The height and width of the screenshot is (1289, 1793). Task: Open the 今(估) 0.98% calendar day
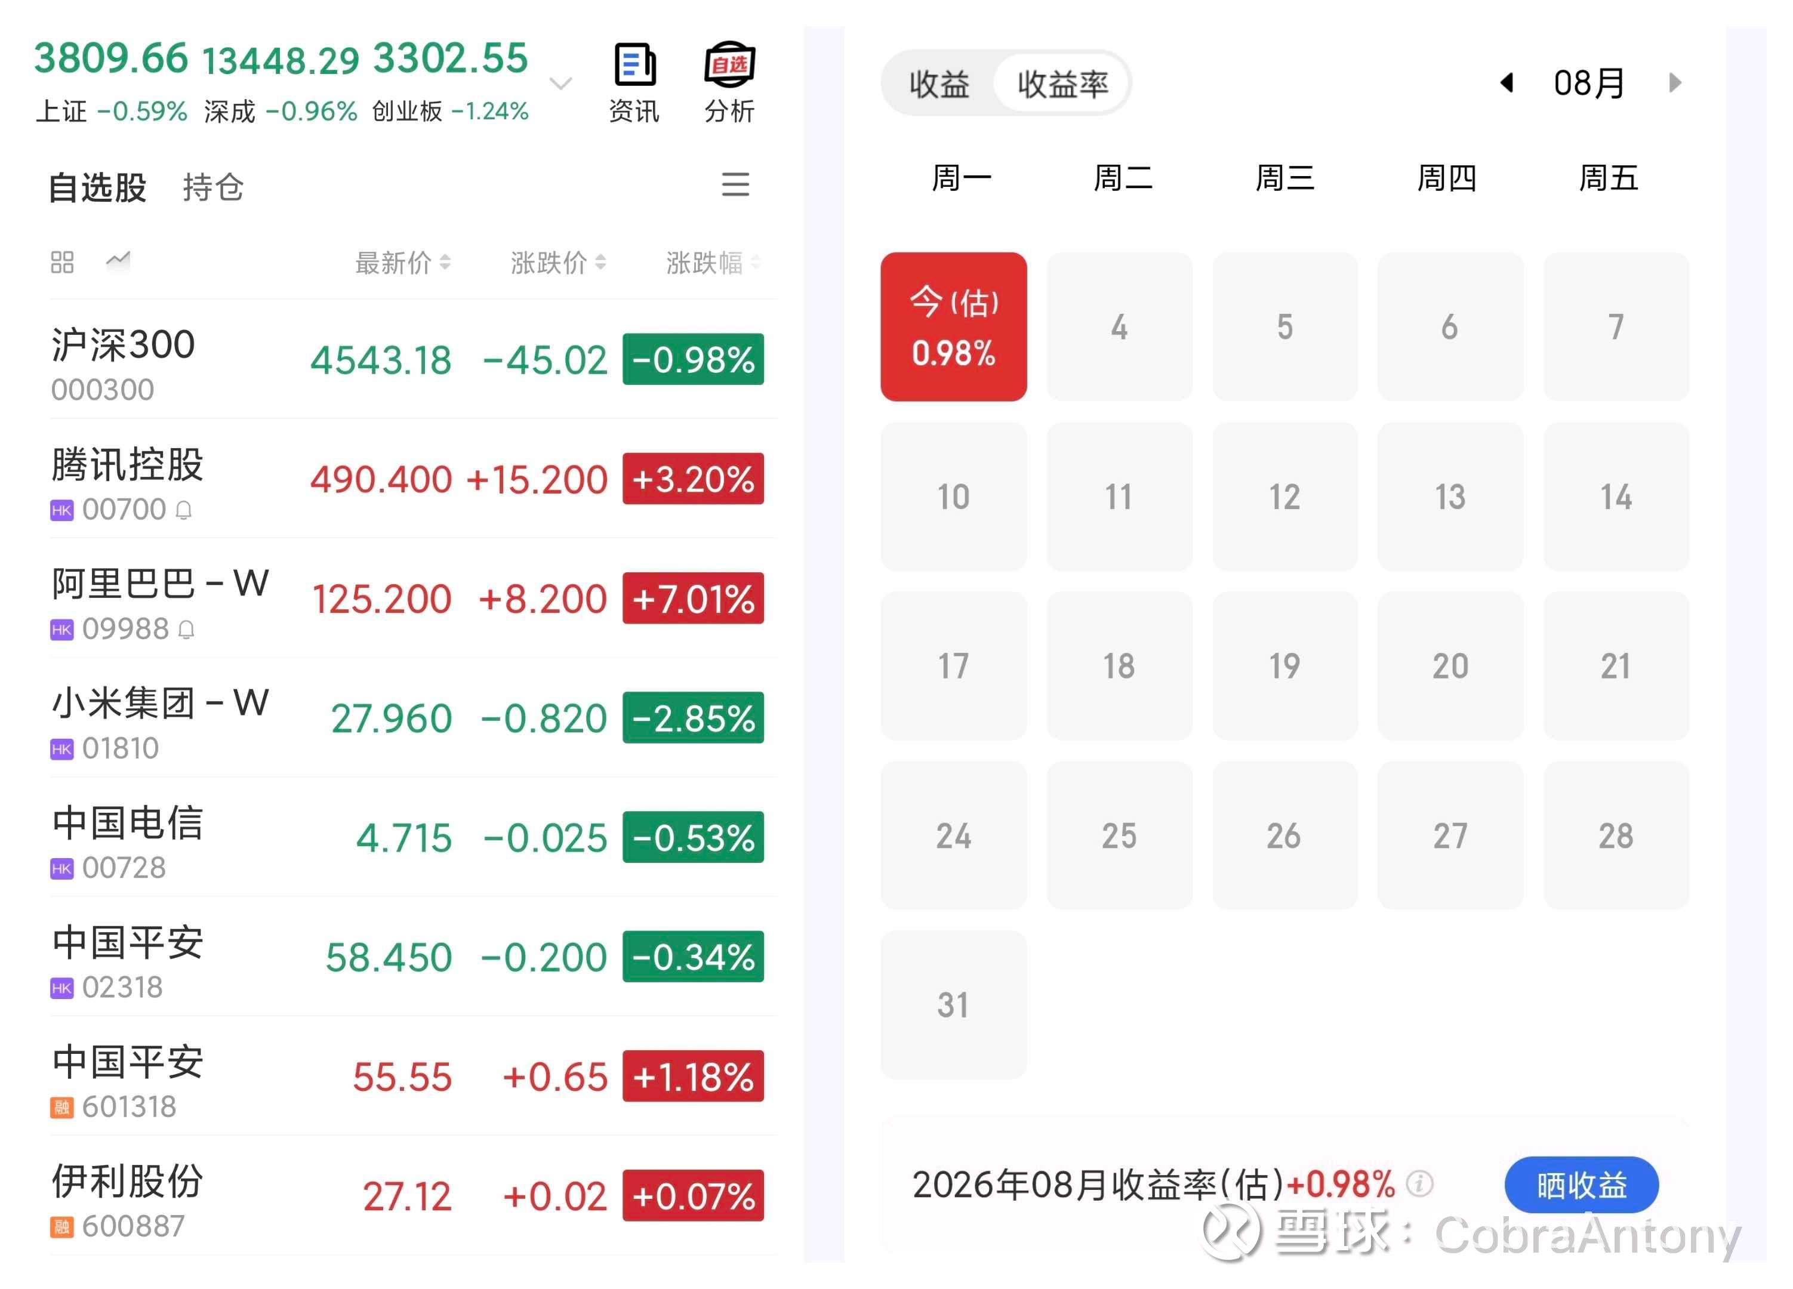pos(953,326)
